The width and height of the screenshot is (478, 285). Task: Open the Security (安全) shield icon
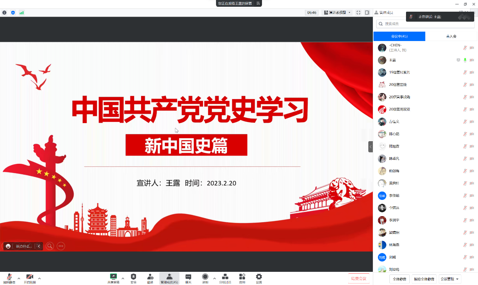point(133,278)
